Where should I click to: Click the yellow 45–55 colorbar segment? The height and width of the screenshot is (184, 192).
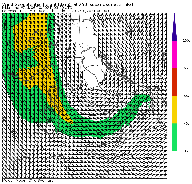174,109
